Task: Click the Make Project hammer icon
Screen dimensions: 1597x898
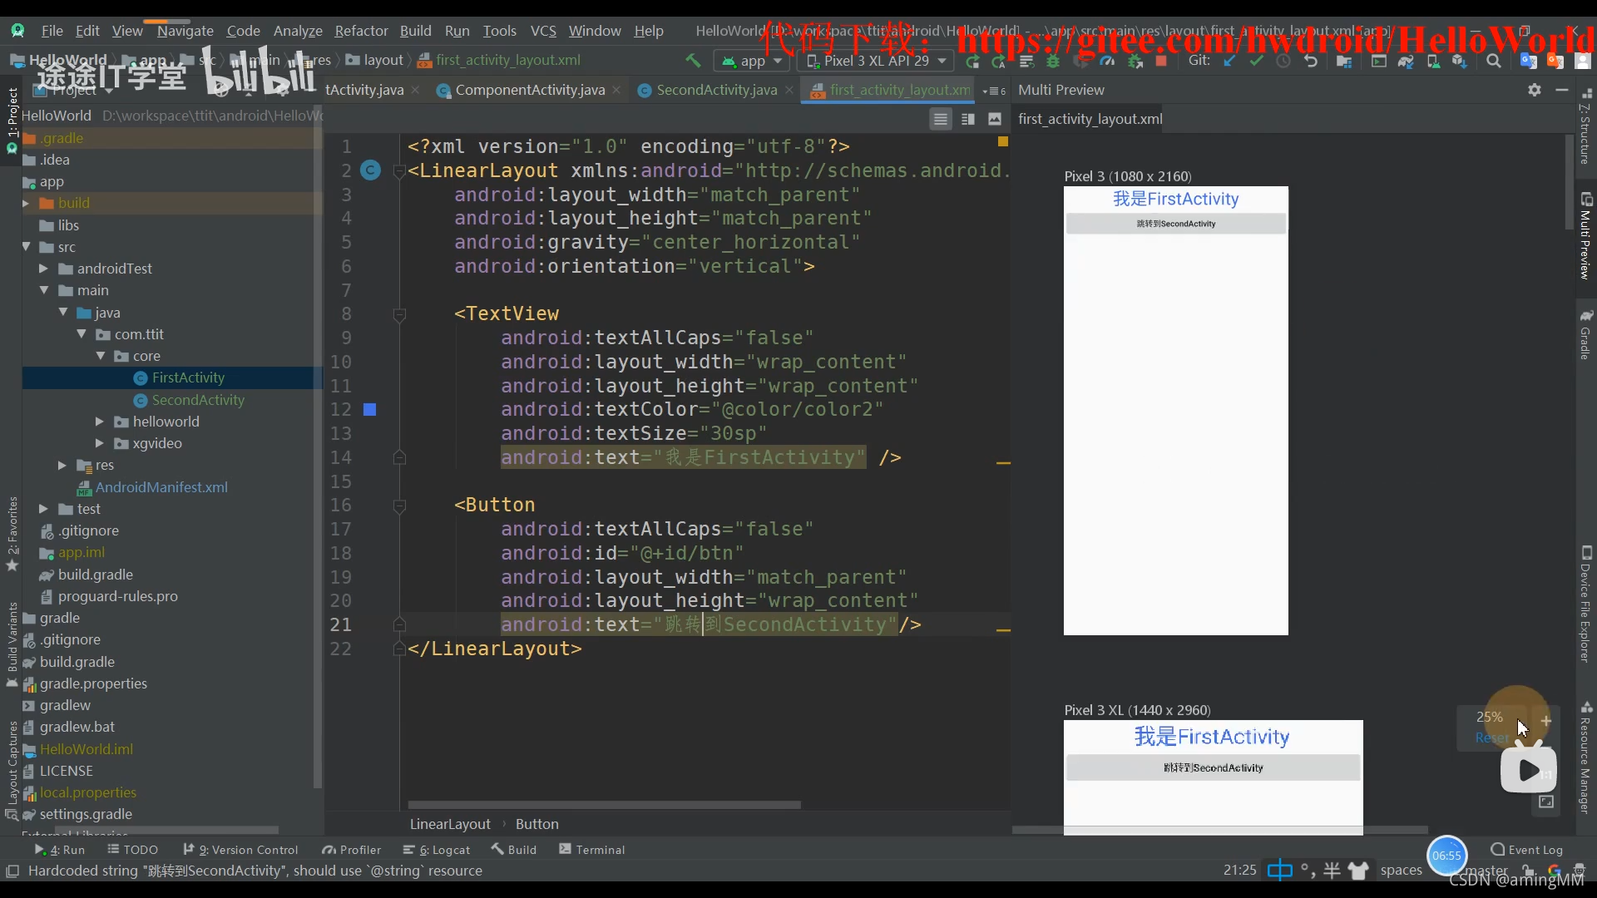Action: (x=692, y=61)
